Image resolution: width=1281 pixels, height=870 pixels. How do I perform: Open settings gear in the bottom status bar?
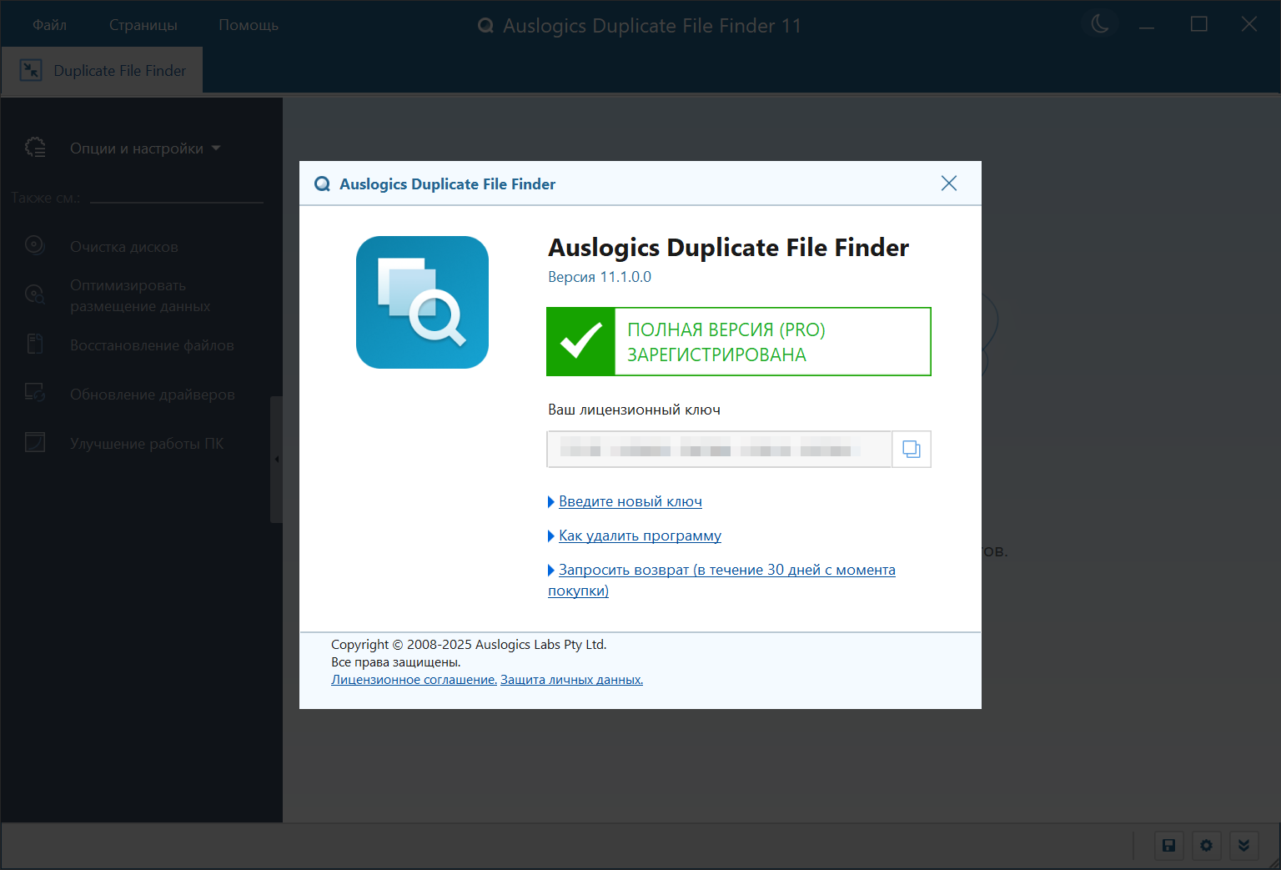click(x=1206, y=846)
